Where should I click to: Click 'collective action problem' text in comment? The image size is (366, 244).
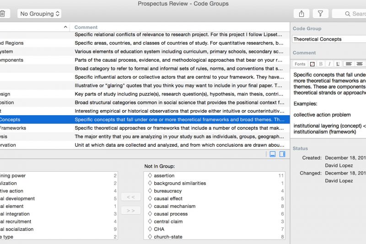tap(322, 115)
